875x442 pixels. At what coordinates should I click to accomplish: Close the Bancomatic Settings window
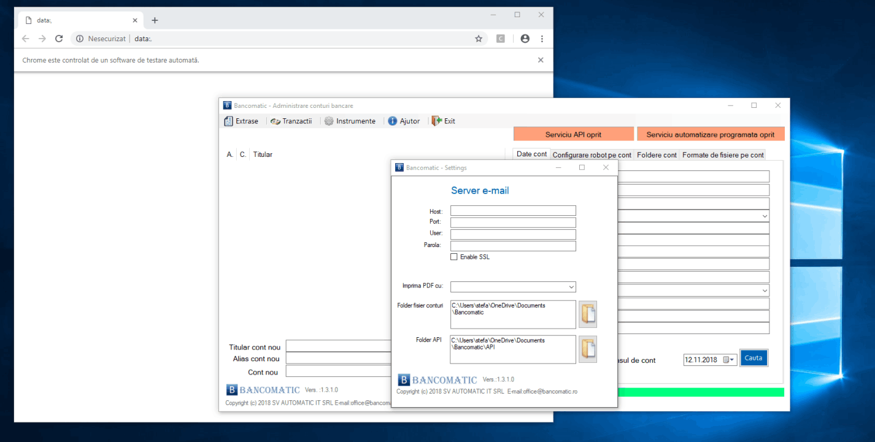pyautogui.click(x=606, y=167)
